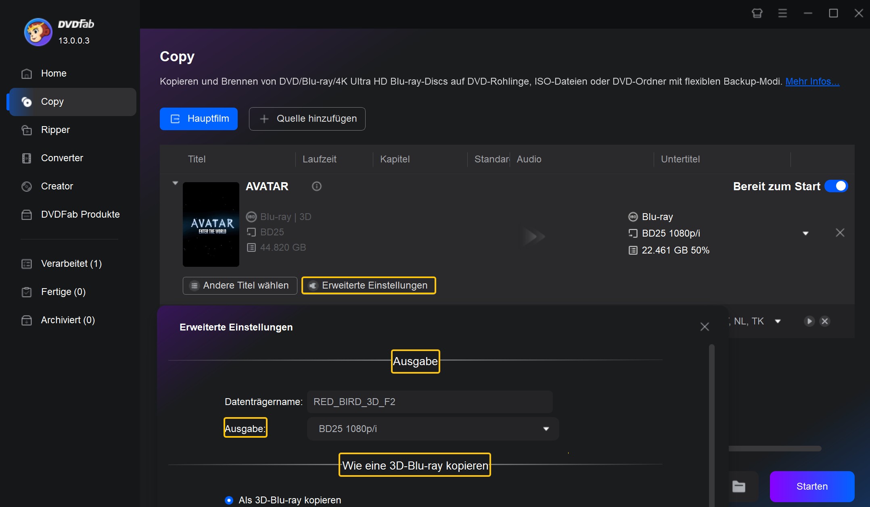Click the Blu-ray source disc icon

pos(252,216)
